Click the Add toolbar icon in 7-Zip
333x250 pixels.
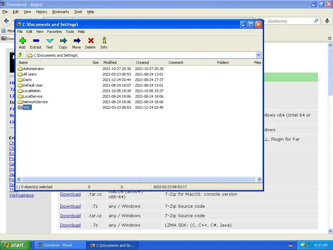point(22,41)
